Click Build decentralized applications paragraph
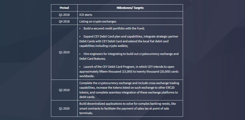 click(x=128, y=108)
